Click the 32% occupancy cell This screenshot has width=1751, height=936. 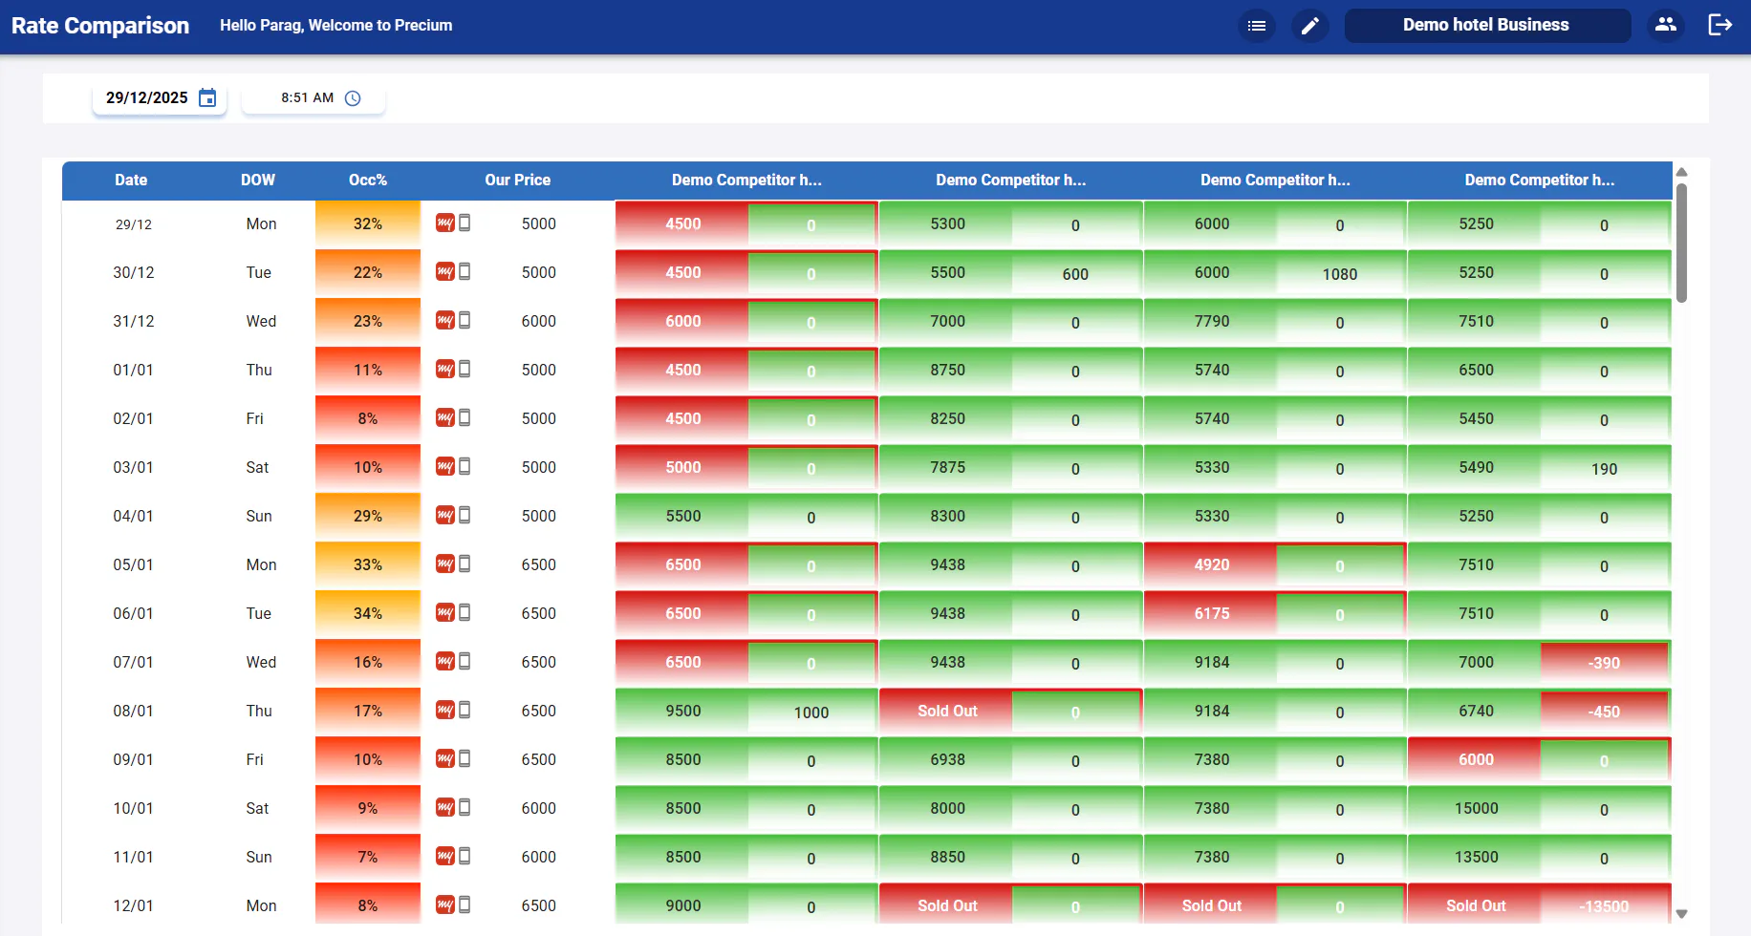pyautogui.click(x=368, y=223)
